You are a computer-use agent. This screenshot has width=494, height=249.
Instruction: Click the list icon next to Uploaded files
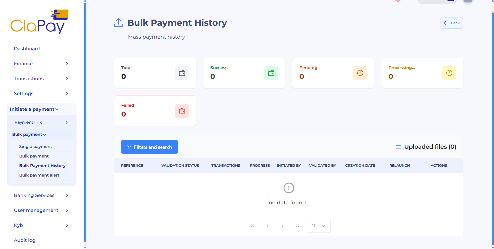(398, 147)
